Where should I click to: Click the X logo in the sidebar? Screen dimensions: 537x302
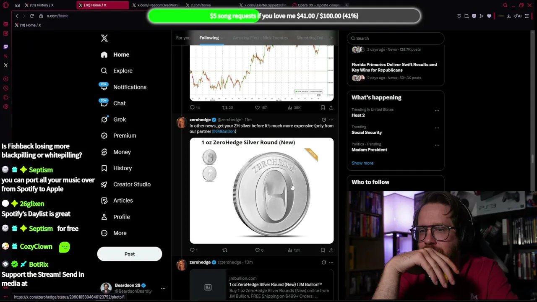pyautogui.click(x=104, y=38)
